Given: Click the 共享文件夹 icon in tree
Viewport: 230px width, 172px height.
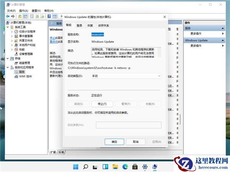Looking at the screenshot, I should [16, 41].
